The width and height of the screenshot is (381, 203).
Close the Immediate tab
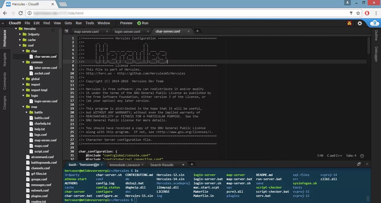tap(143, 165)
